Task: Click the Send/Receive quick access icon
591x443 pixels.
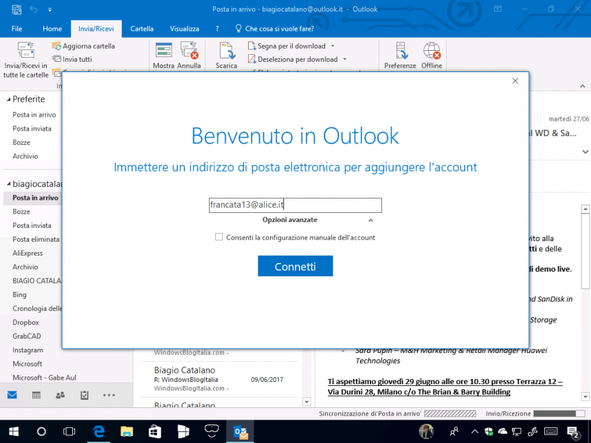Action: point(16,10)
